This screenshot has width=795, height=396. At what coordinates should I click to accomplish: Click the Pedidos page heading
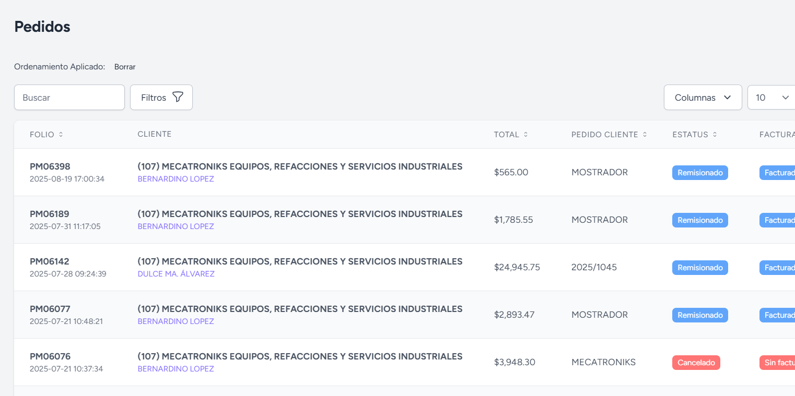(42, 27)
